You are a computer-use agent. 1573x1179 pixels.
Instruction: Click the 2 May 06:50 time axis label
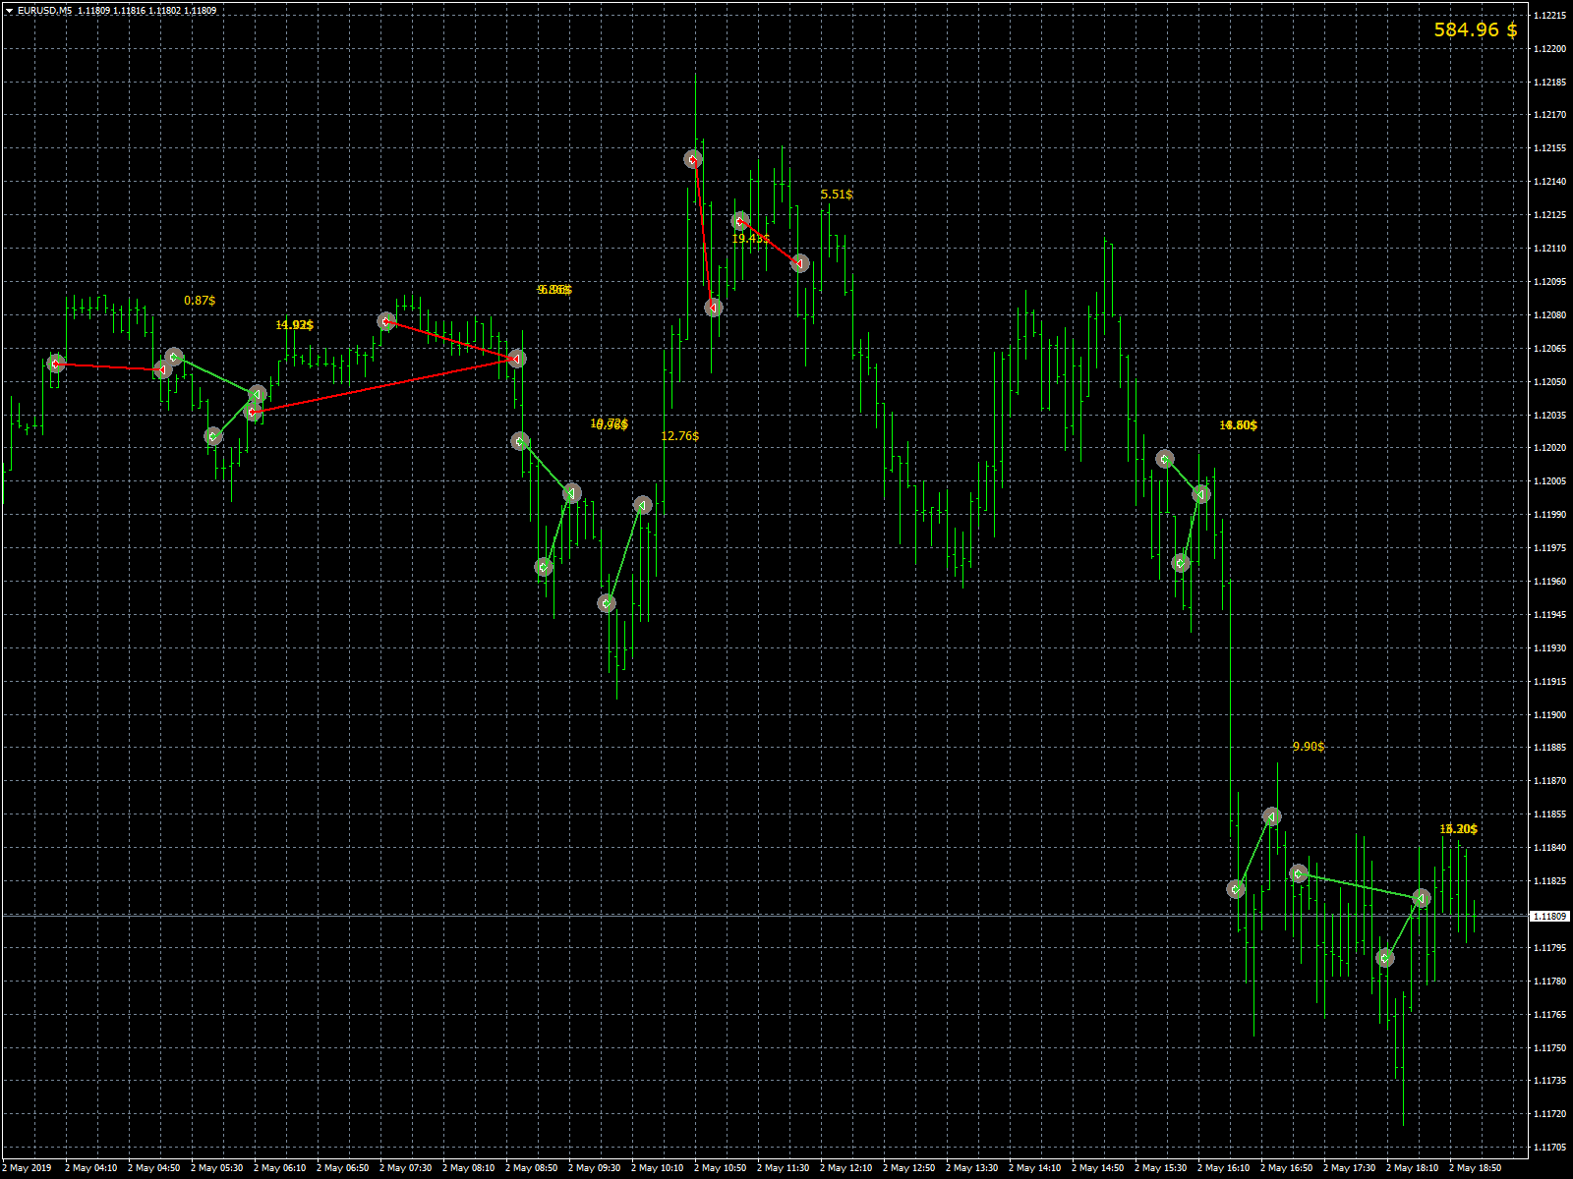point(343,1168)
